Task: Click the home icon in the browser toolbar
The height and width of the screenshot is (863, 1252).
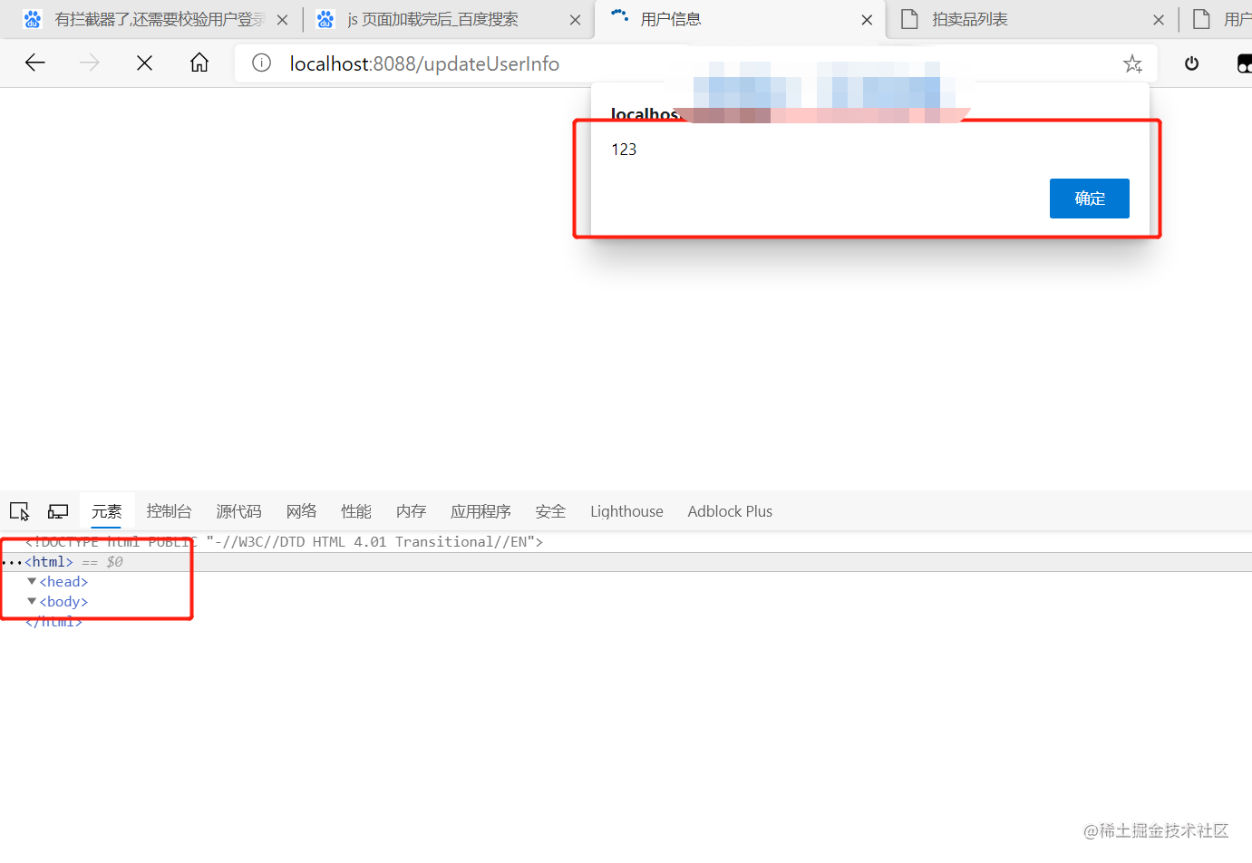Action: [x=199, y=63]
